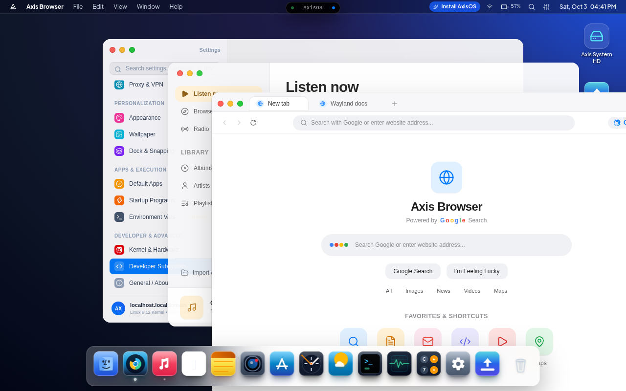Image resolution: width=626 pixels, height=391 pixels.
Task: Open Default Apps in the Settings window
Action: click(139, 184)
